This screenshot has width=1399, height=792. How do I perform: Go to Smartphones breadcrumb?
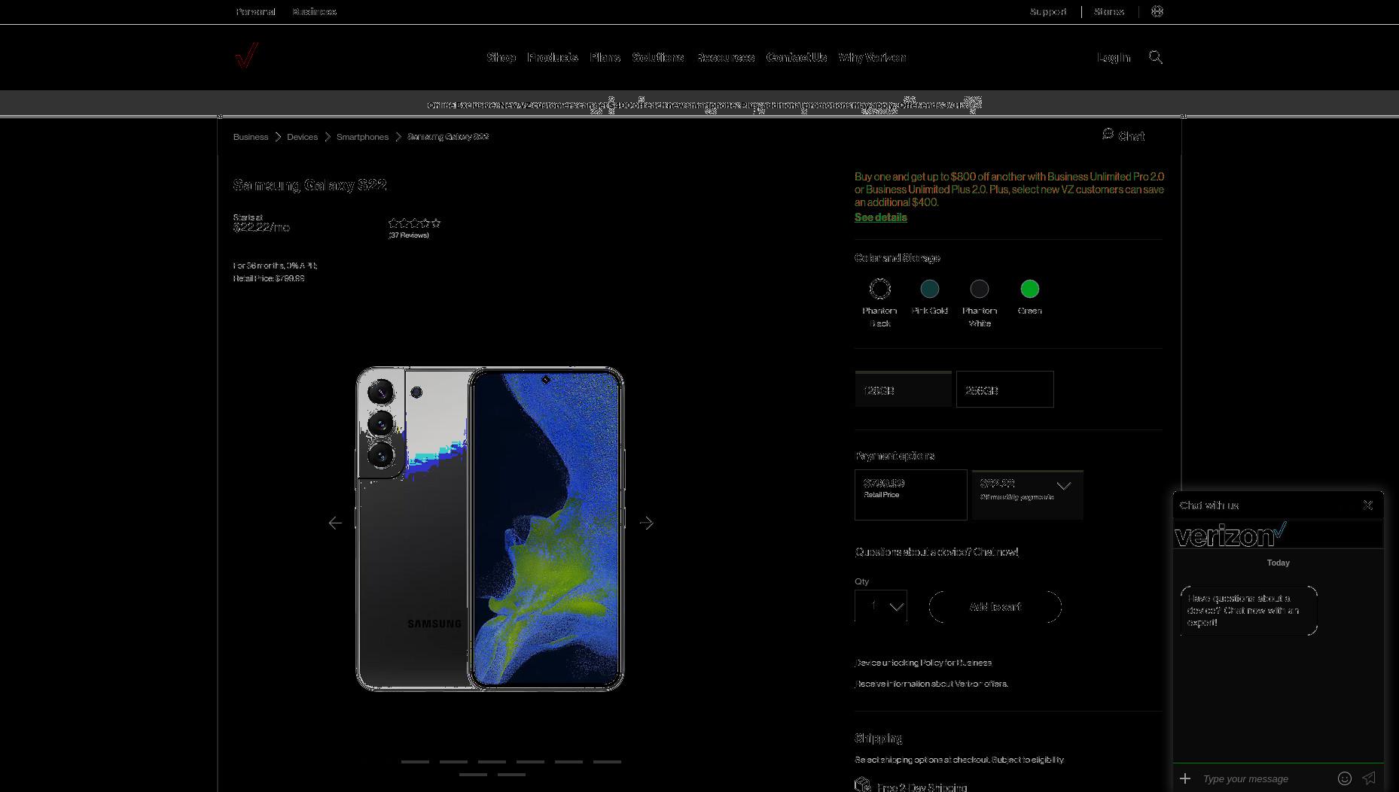(362, 137)
